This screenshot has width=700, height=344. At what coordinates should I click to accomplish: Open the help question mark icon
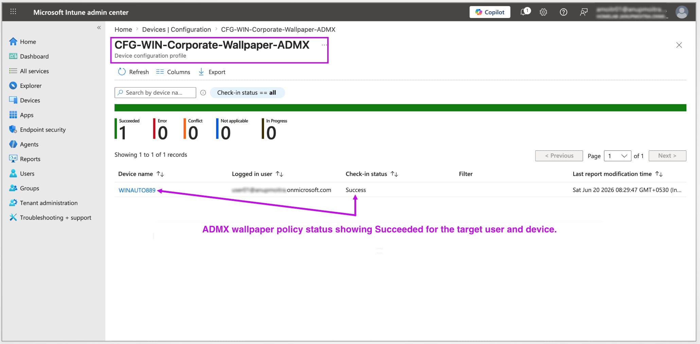(x=563, y=12)
